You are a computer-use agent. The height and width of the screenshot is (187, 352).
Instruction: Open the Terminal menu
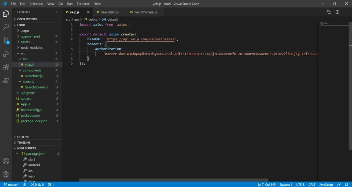click(x=83, y=4)
